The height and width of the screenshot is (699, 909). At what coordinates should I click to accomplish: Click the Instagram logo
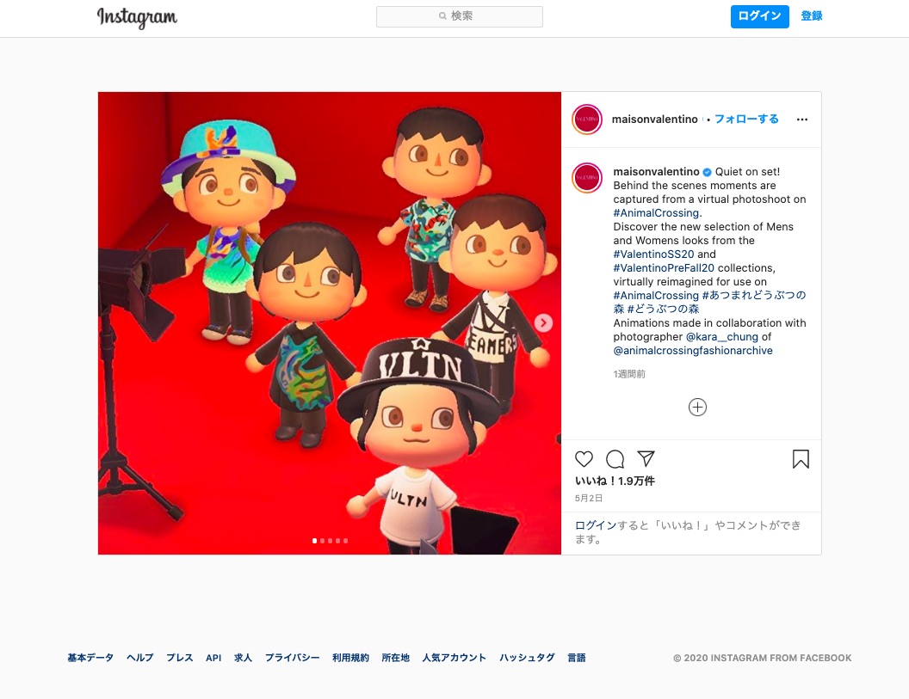point(137,17)
